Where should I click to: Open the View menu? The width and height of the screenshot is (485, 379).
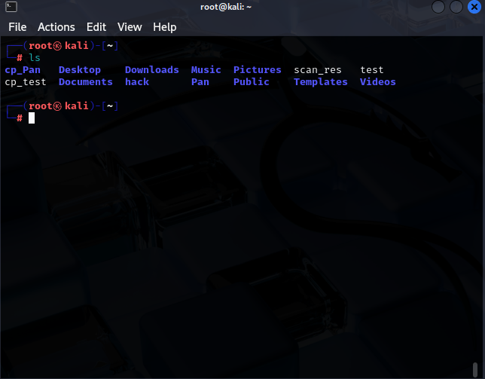[x=130, y=27]
